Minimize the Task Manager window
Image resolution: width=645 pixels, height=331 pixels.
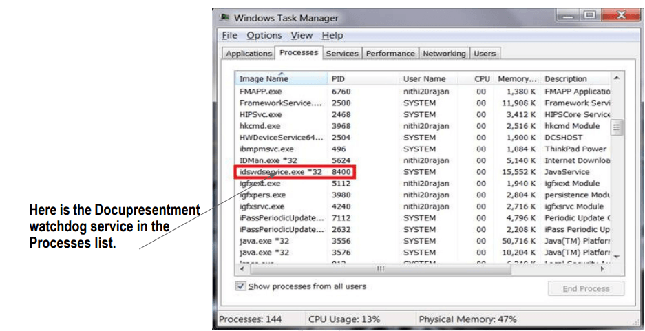pyautogui.click(x=569, y=16)
